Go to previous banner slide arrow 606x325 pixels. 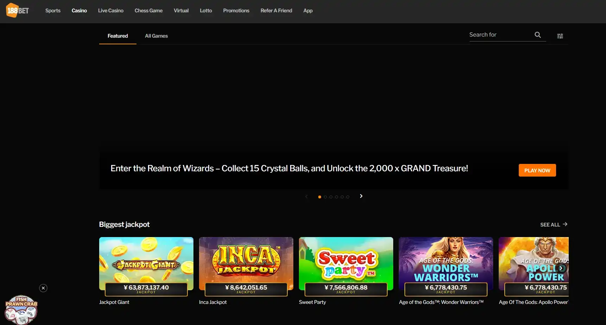(306, 197)
